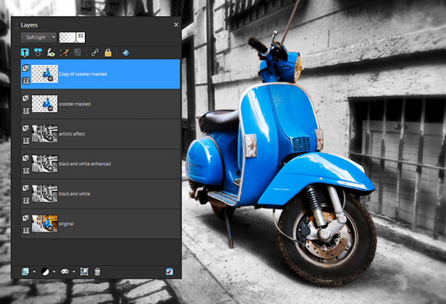Select the black and white layer
Viewport: 446px width, 304px height.
click(x=100, y=194)
